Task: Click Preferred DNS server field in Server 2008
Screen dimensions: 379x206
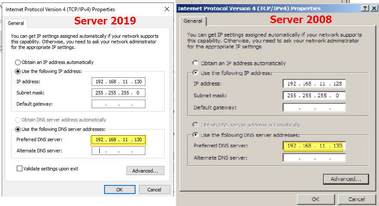Action: (314, 145)
